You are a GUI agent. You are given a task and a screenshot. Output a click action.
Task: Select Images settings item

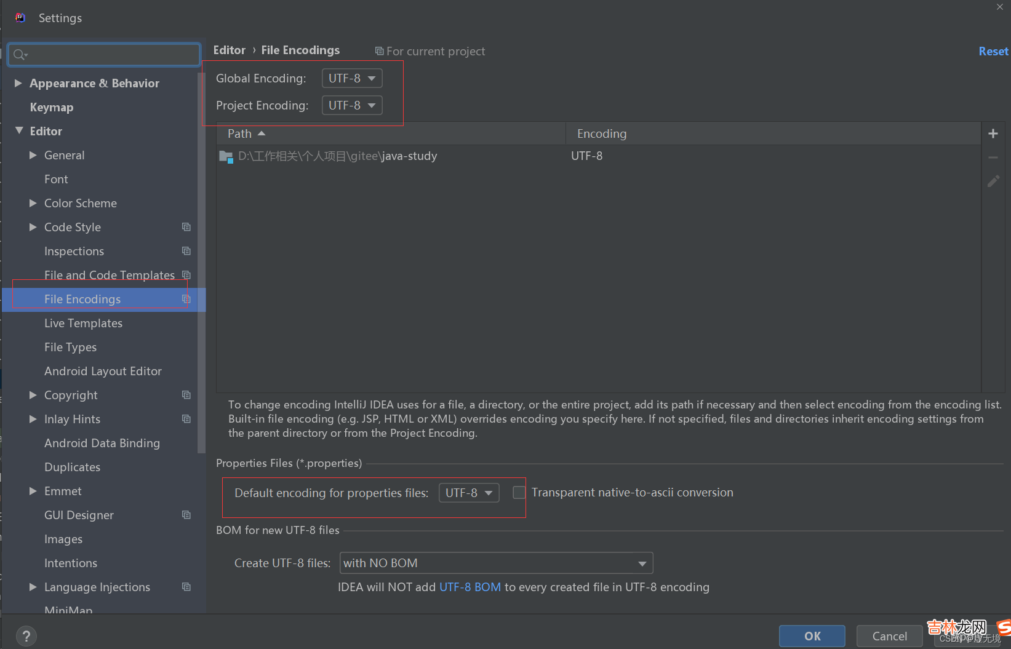[63, 539]
